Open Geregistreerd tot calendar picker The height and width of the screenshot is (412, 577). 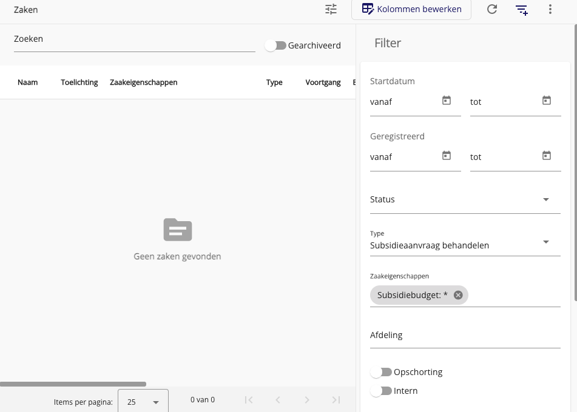tap(547, 156)
